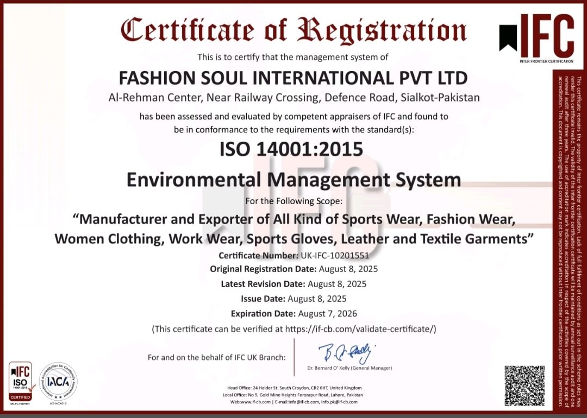Click 'This is to certify that the management system of'
Viewport: 587px width, 418px height.
coord(293,57)
